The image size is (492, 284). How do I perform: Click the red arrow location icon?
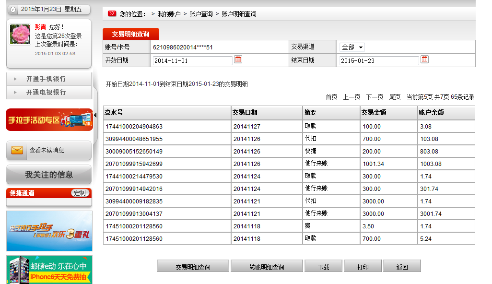(x=112, y=13)
